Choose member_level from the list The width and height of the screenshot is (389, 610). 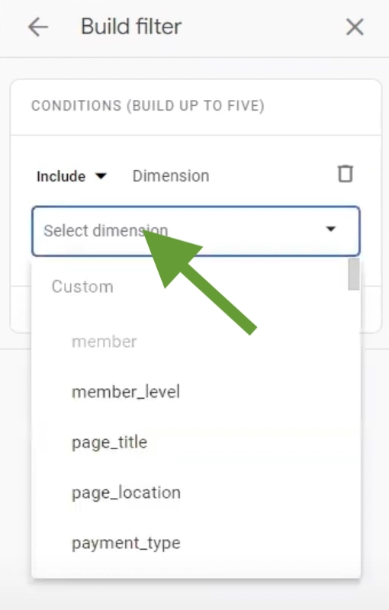pos(126,392)
